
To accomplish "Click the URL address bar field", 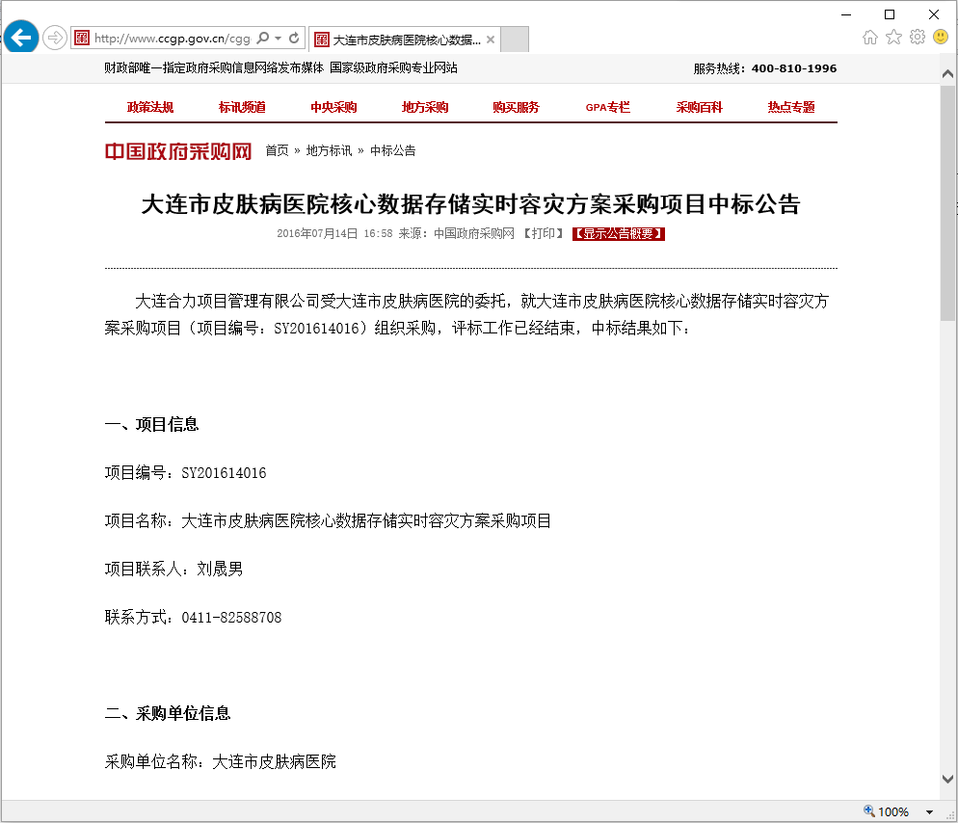I will 172,39.
